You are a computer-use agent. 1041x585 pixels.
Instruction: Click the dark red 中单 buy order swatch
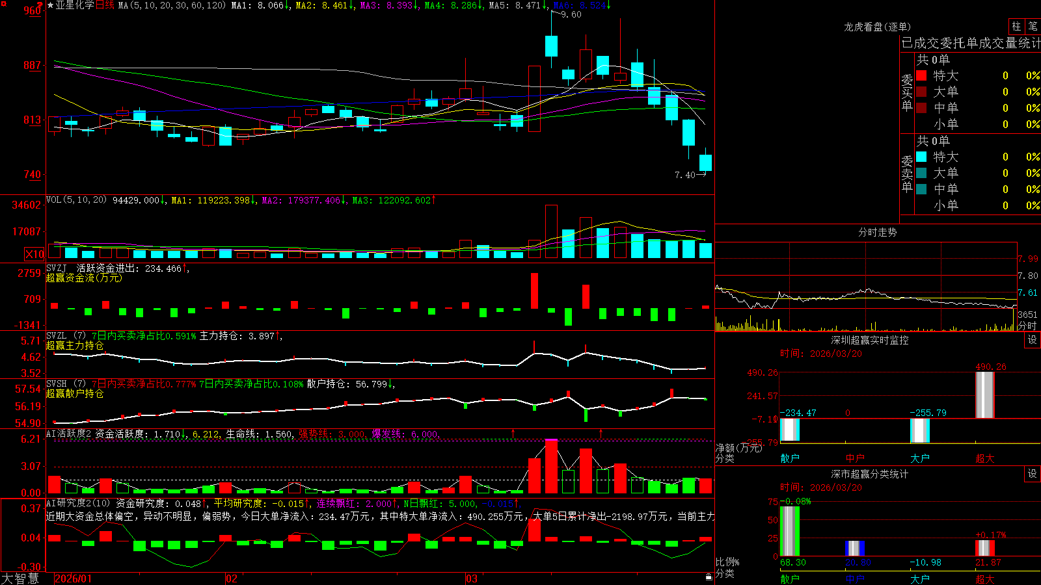[921, 108]
